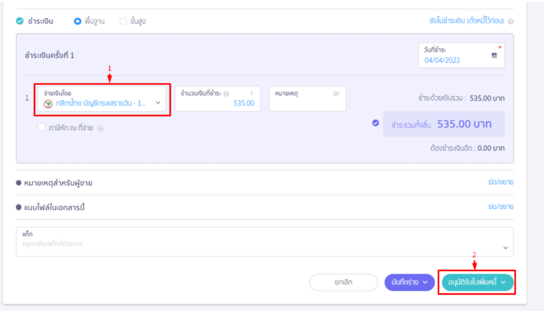Click the ยกเลิก cancel button

(344, 282)
